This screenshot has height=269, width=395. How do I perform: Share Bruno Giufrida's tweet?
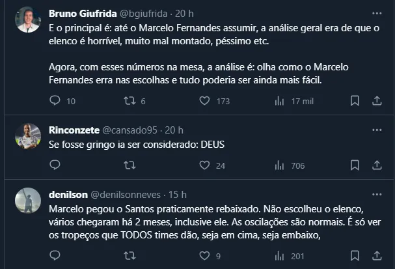(x=377, y=101)
